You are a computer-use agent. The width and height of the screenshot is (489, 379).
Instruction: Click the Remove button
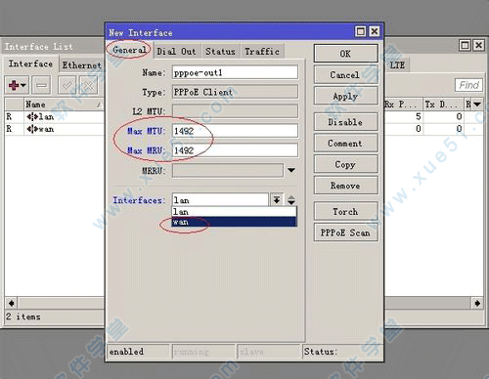click(x=345, y=186)
